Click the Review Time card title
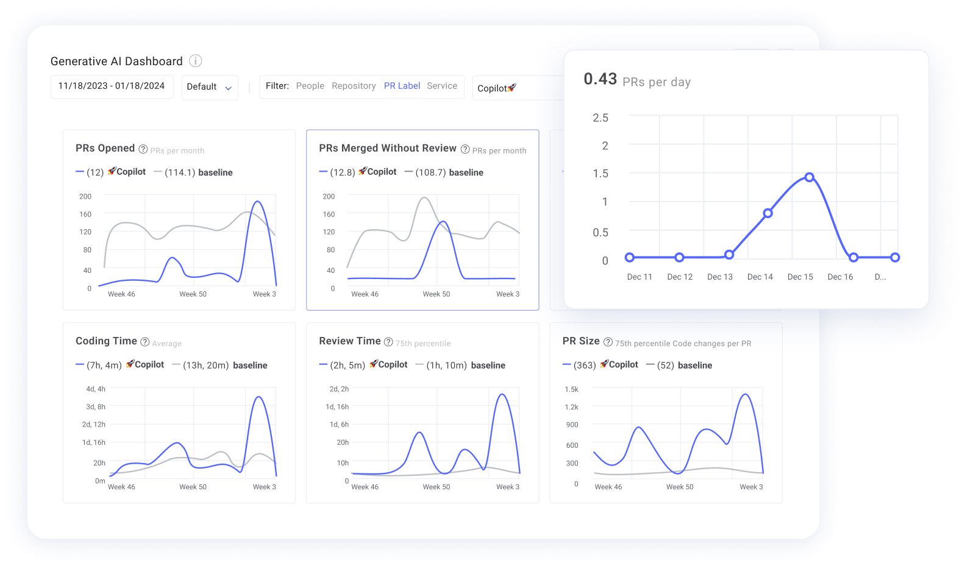Image resolution: width=965 pixels, height=566 pixels. pos(350,341)
